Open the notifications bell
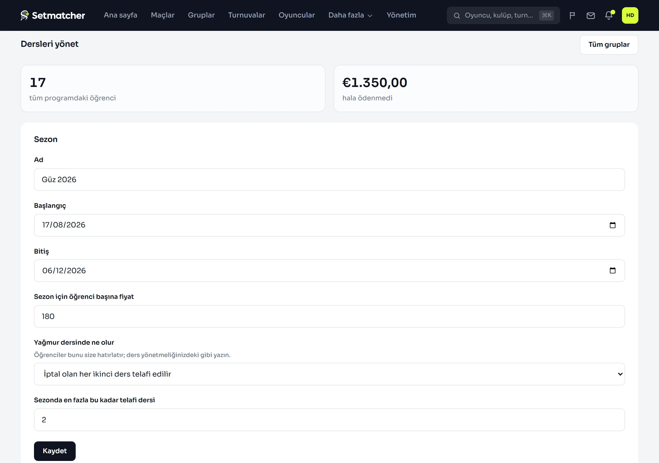Screen dimensions: 659x463 point(609,15)
